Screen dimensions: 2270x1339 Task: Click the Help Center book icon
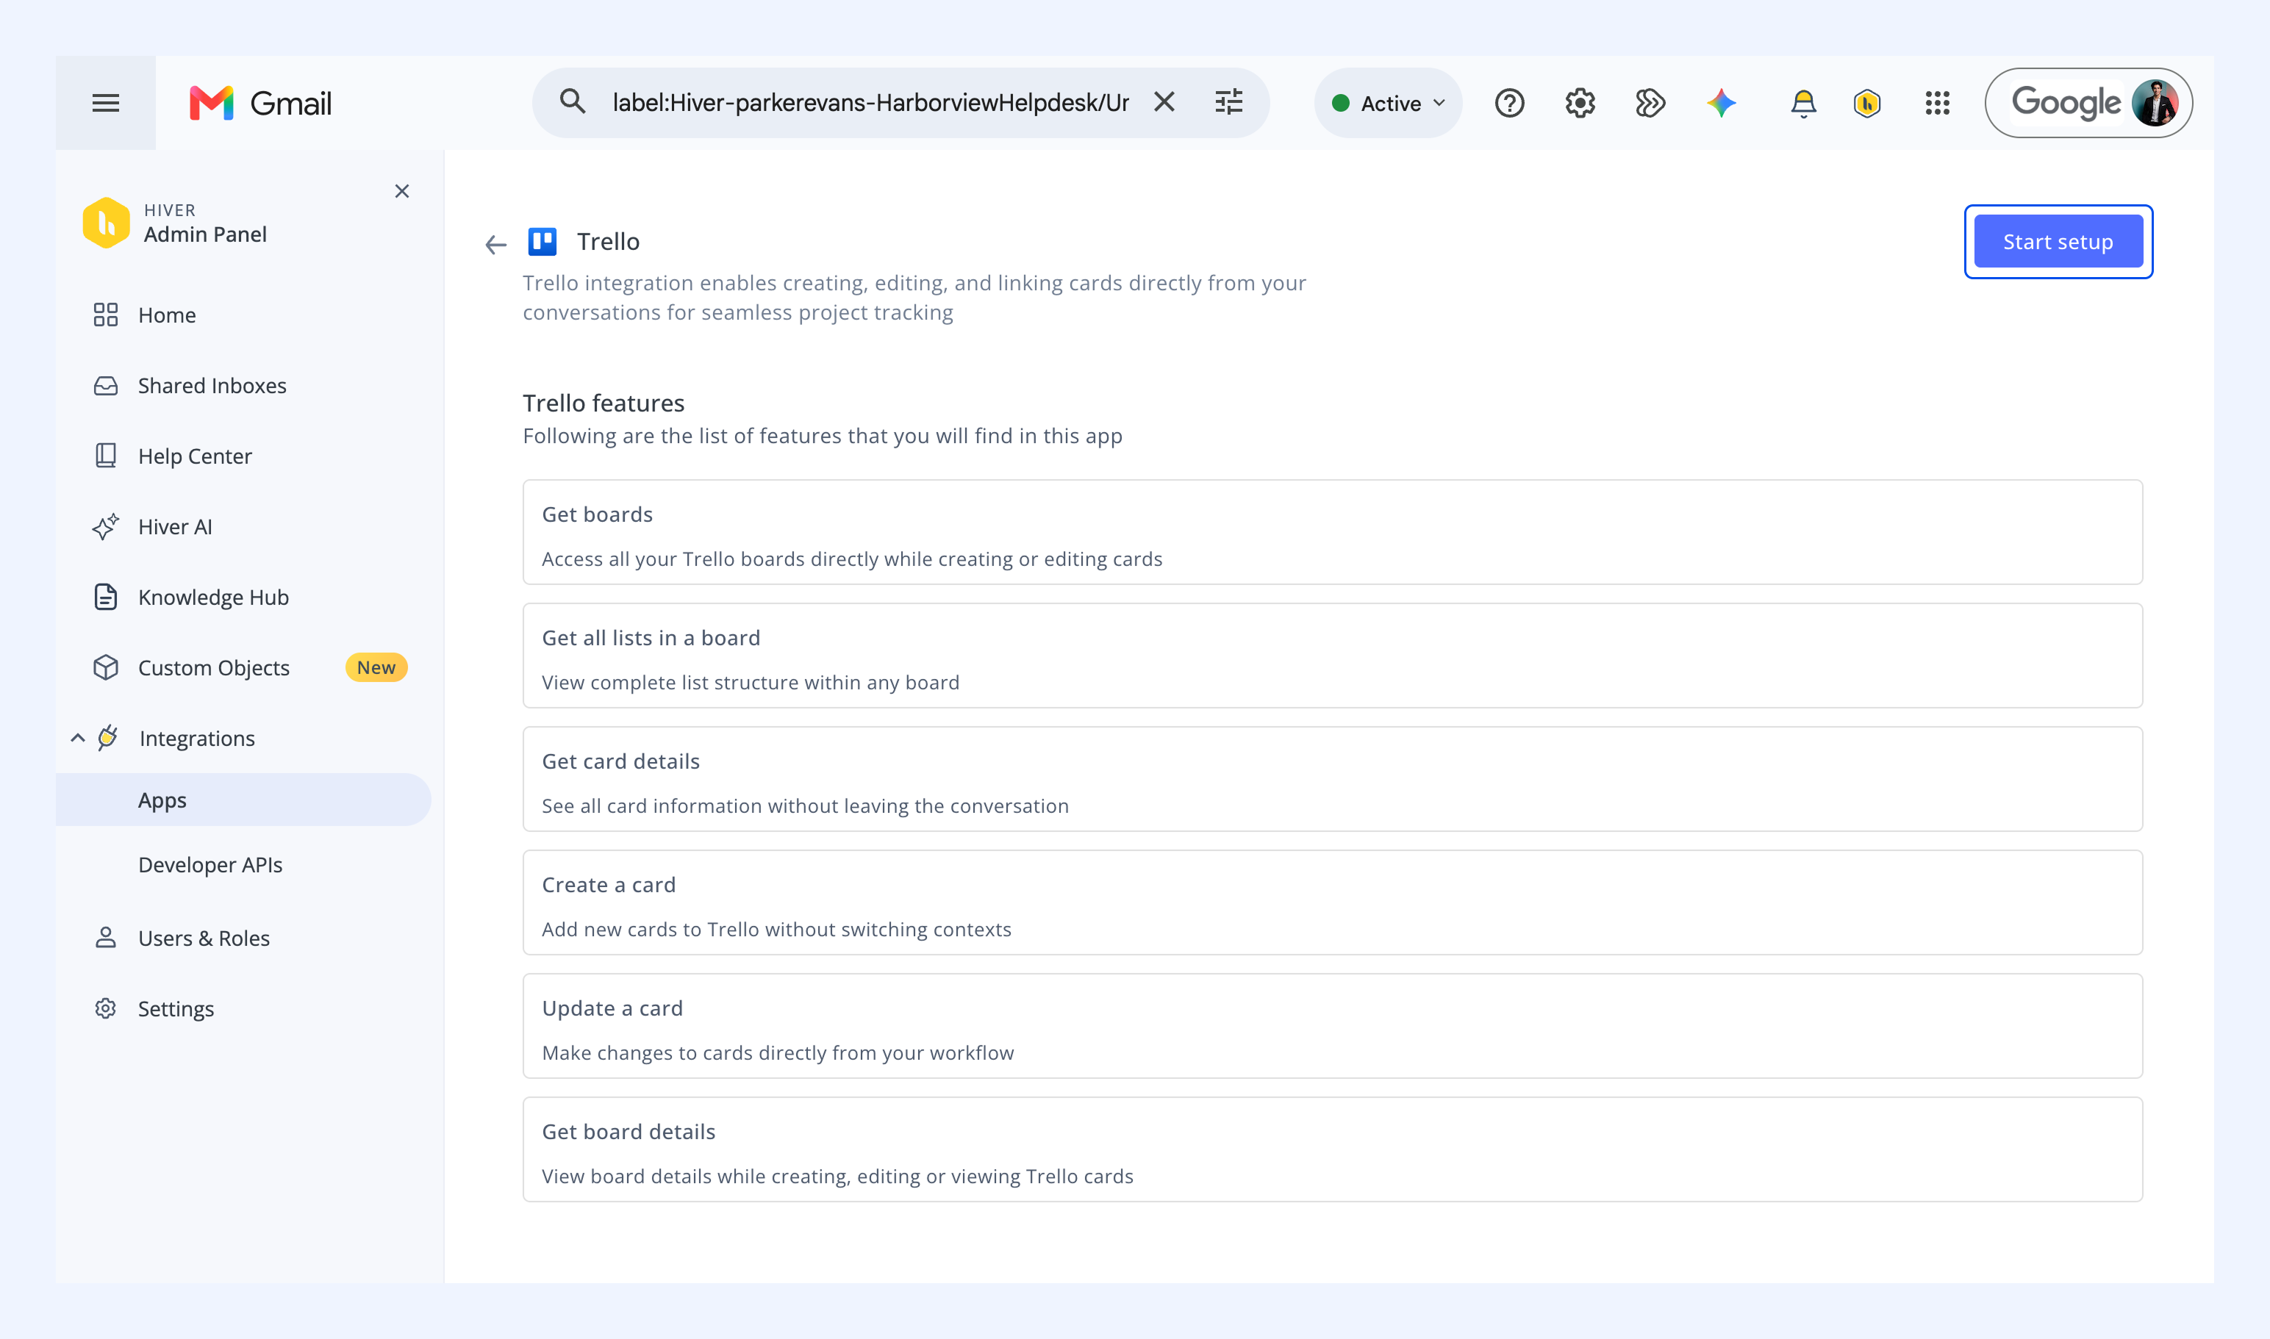click(106, 456)
